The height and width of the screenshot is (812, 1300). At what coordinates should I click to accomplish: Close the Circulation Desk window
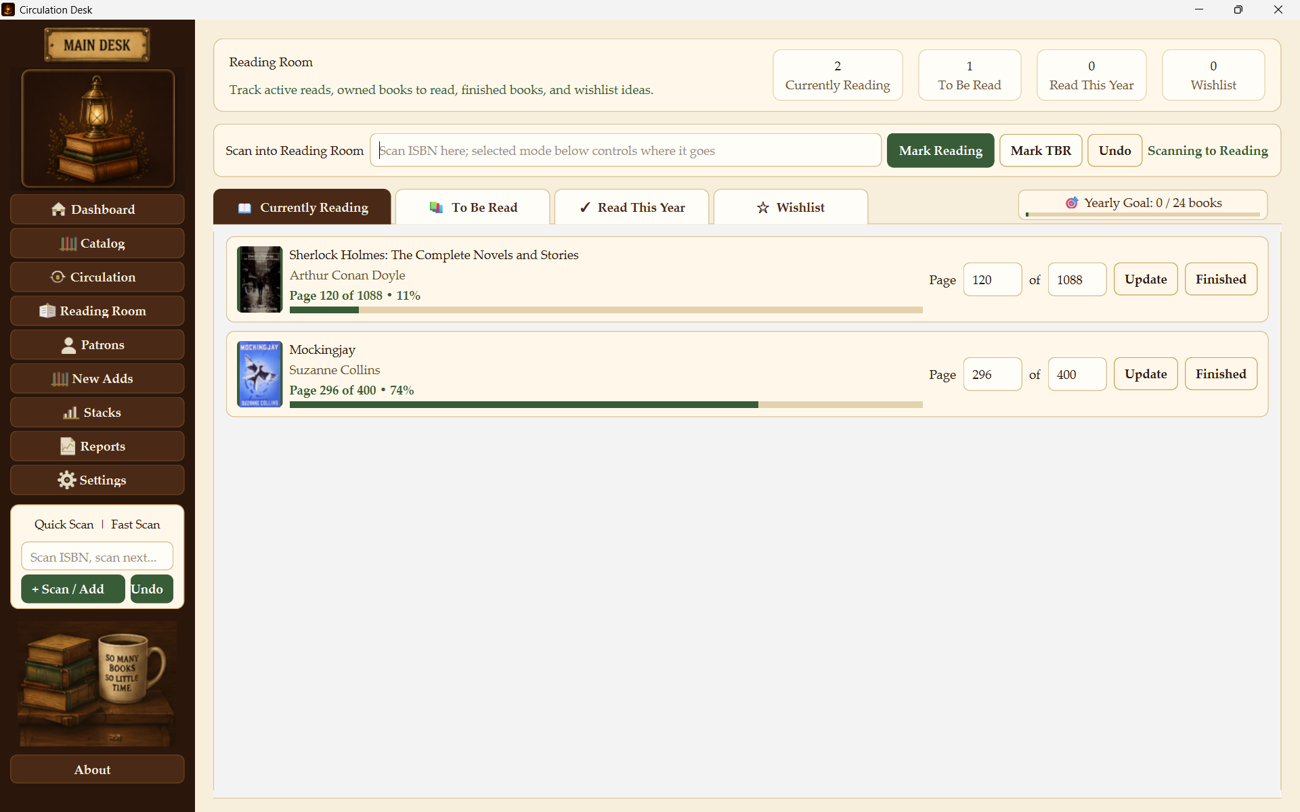click(x=1278, y=9)
